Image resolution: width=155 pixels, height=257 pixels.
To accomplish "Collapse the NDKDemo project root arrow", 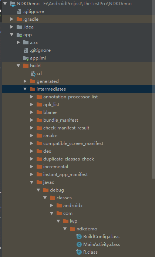I will coord(5,3).
